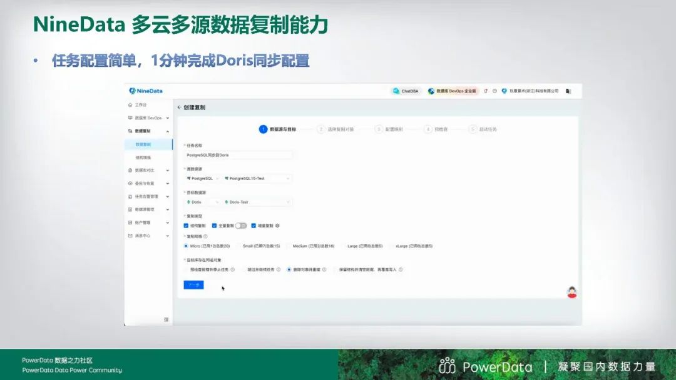Screen dimensions: 676x380
Task: Click the 消息中心 envelope icon in sidebar
Action: coord(130,236)
